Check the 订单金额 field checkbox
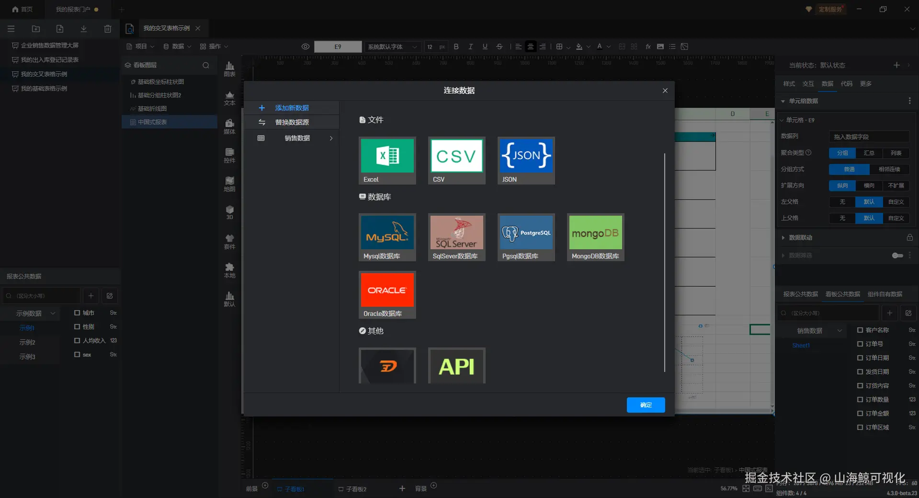 pos(860,413)
